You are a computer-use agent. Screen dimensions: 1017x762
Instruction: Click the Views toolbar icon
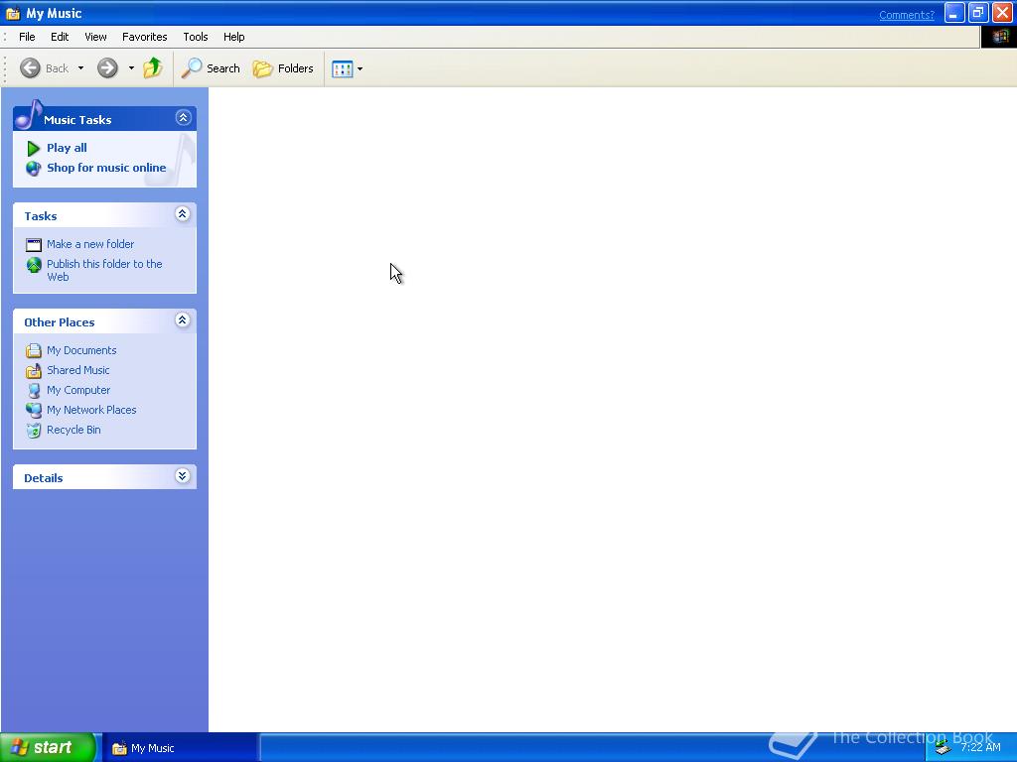click(x=342, y=68)
